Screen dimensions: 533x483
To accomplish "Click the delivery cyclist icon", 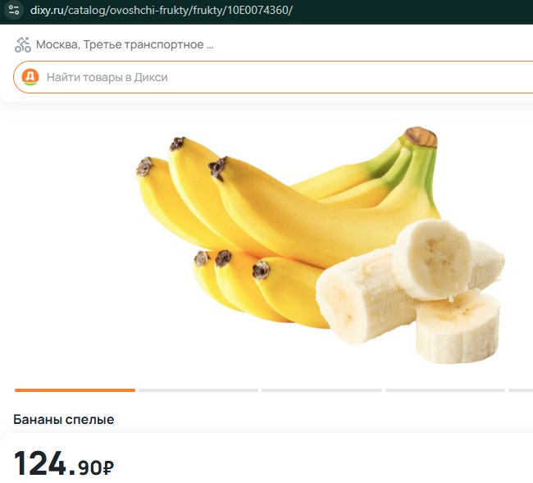I will (x=23, y=44).
